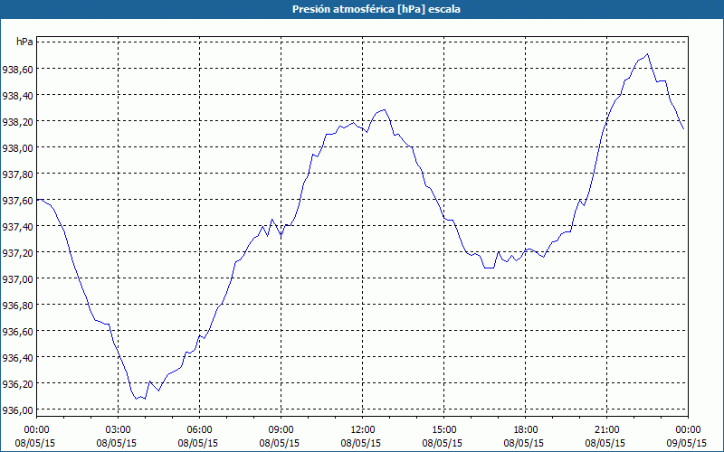Click the 937,40 y-axis label
Viewport: 724px width, 452px height.
pyautogui.click(x=17, y=226)
